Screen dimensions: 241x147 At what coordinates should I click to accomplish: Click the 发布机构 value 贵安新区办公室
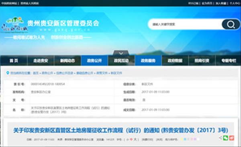(41, 92)
